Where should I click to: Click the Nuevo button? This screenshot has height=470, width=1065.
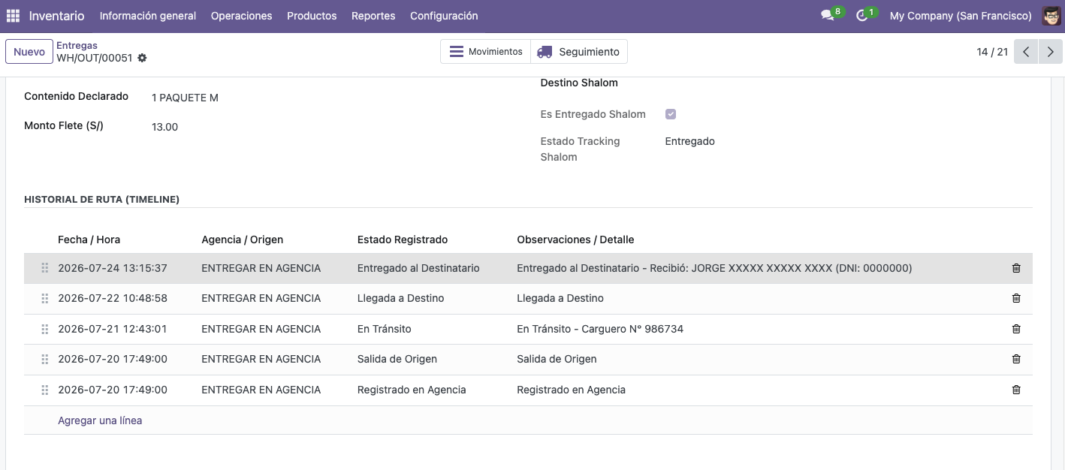[x=29, y=52]
